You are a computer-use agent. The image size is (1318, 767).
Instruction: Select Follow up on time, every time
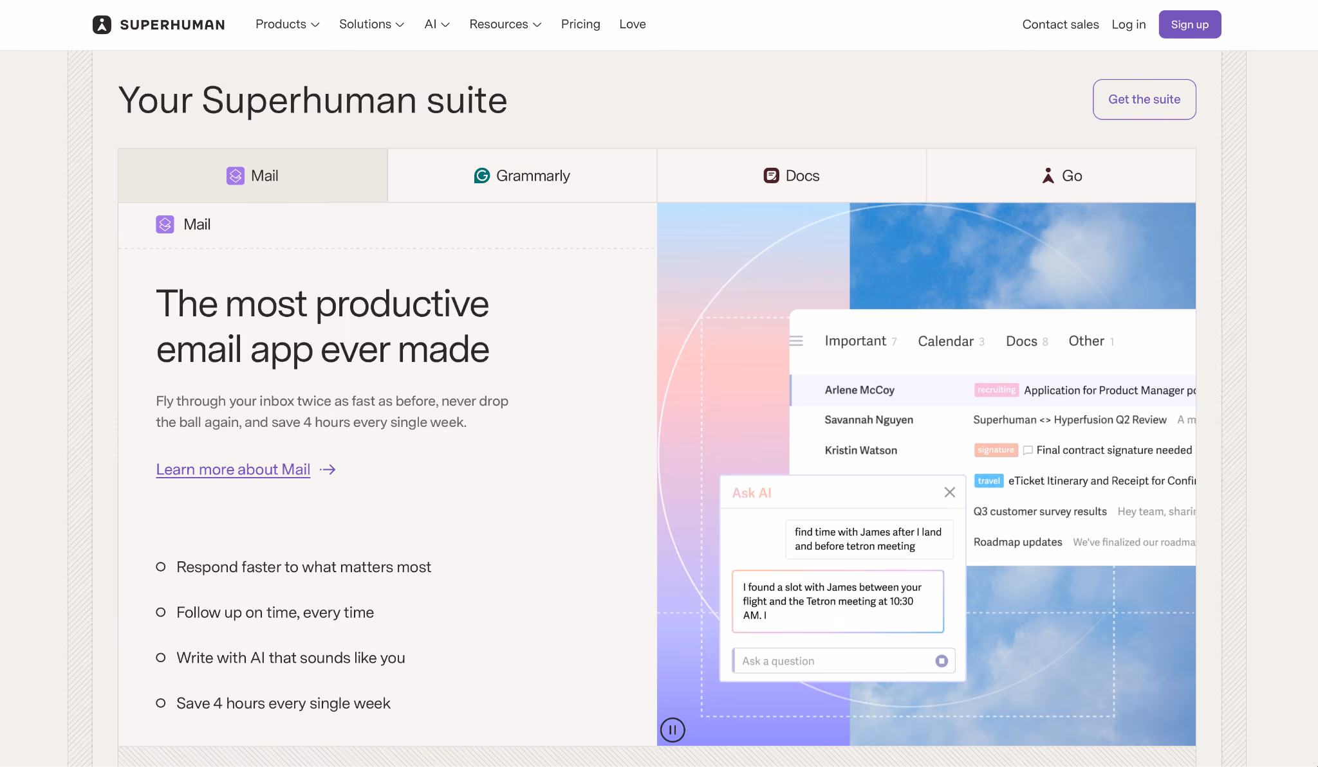point(275,613)
